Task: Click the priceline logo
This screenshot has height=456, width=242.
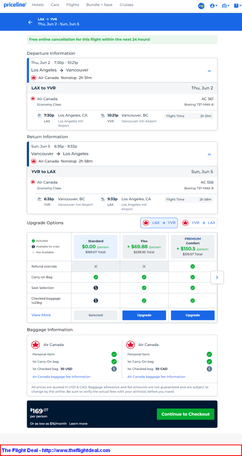Action: click(15, 5)
